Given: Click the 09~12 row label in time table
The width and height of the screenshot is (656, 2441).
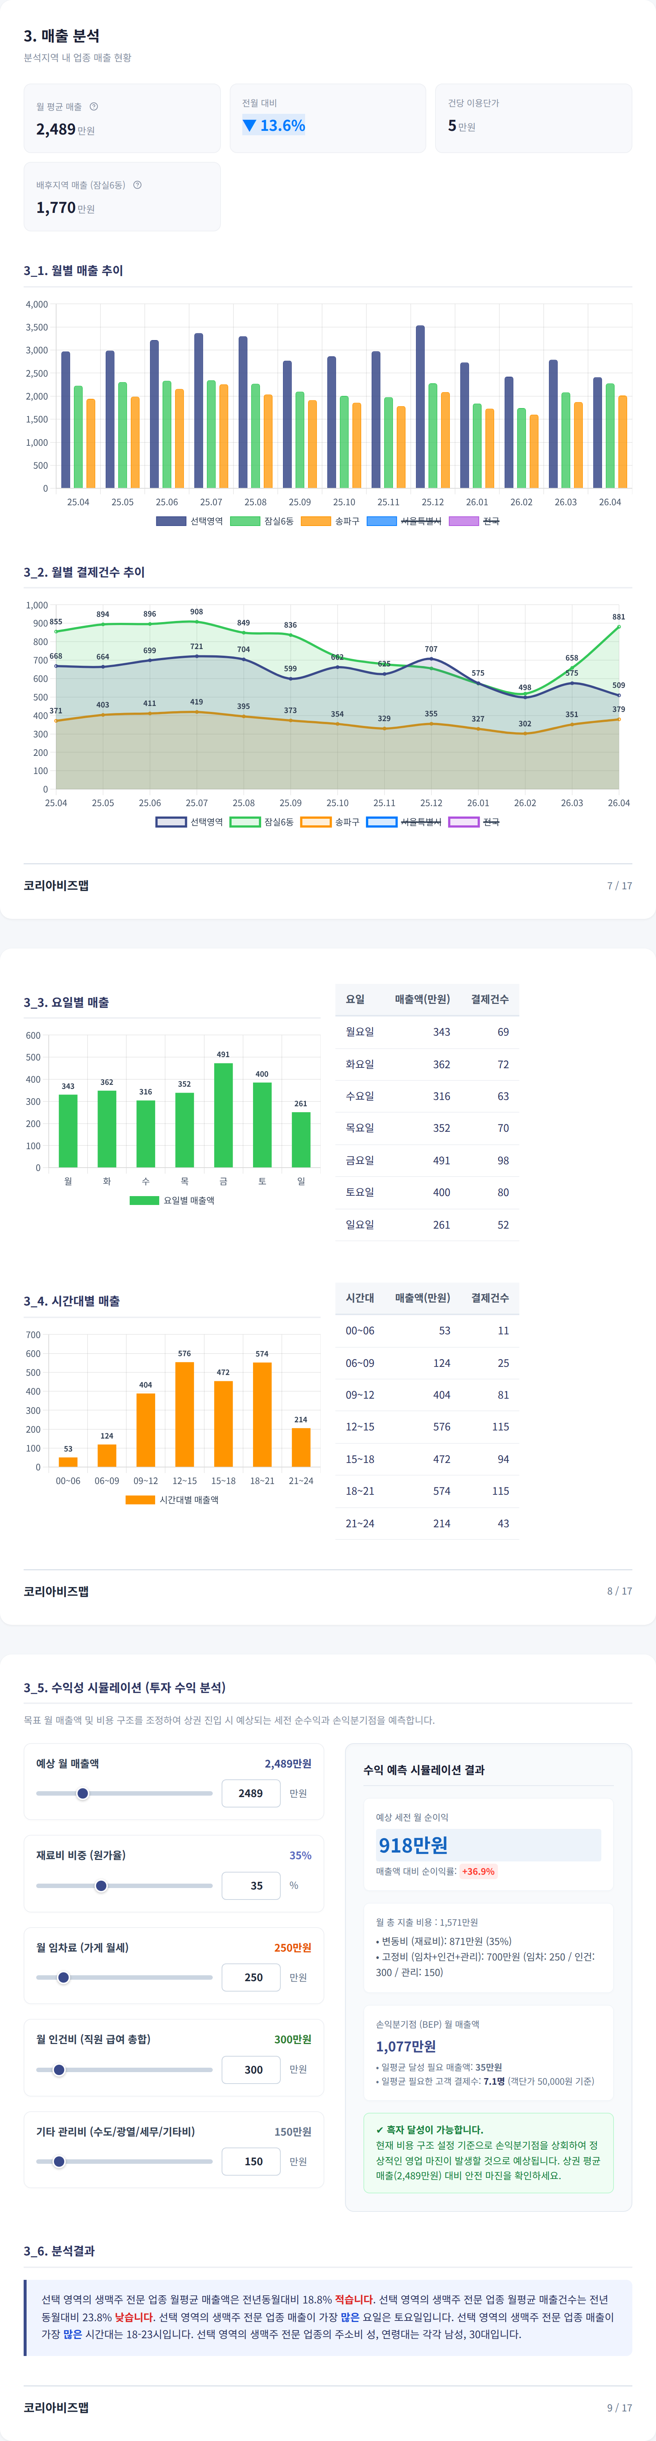Looking at the screenshot, I should tap(360, 1395).
